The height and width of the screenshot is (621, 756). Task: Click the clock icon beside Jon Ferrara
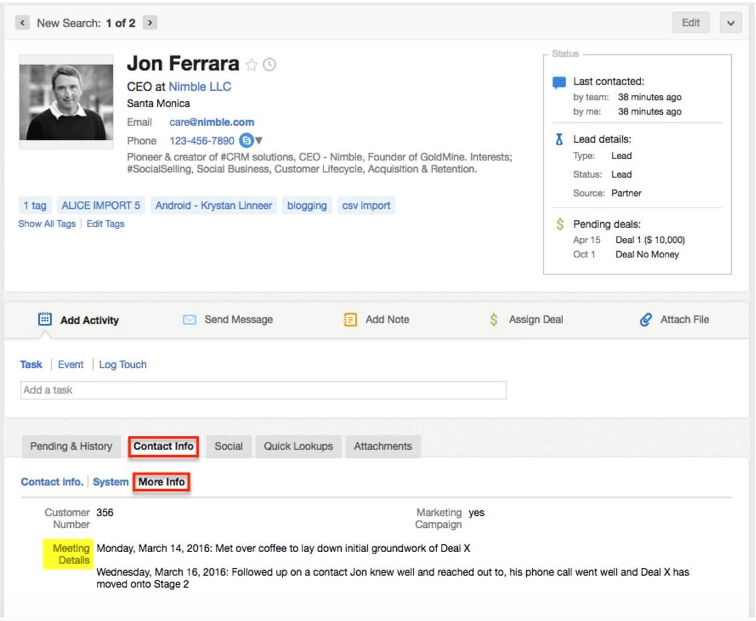(x=270, y=65)
